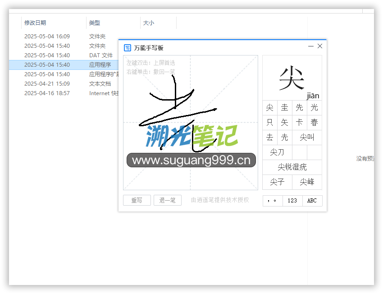The width and height of the screenshot is (383, 294).
Task: Click the large 尖 preview with jiān pinyin
Action: (x=292, y=78)
